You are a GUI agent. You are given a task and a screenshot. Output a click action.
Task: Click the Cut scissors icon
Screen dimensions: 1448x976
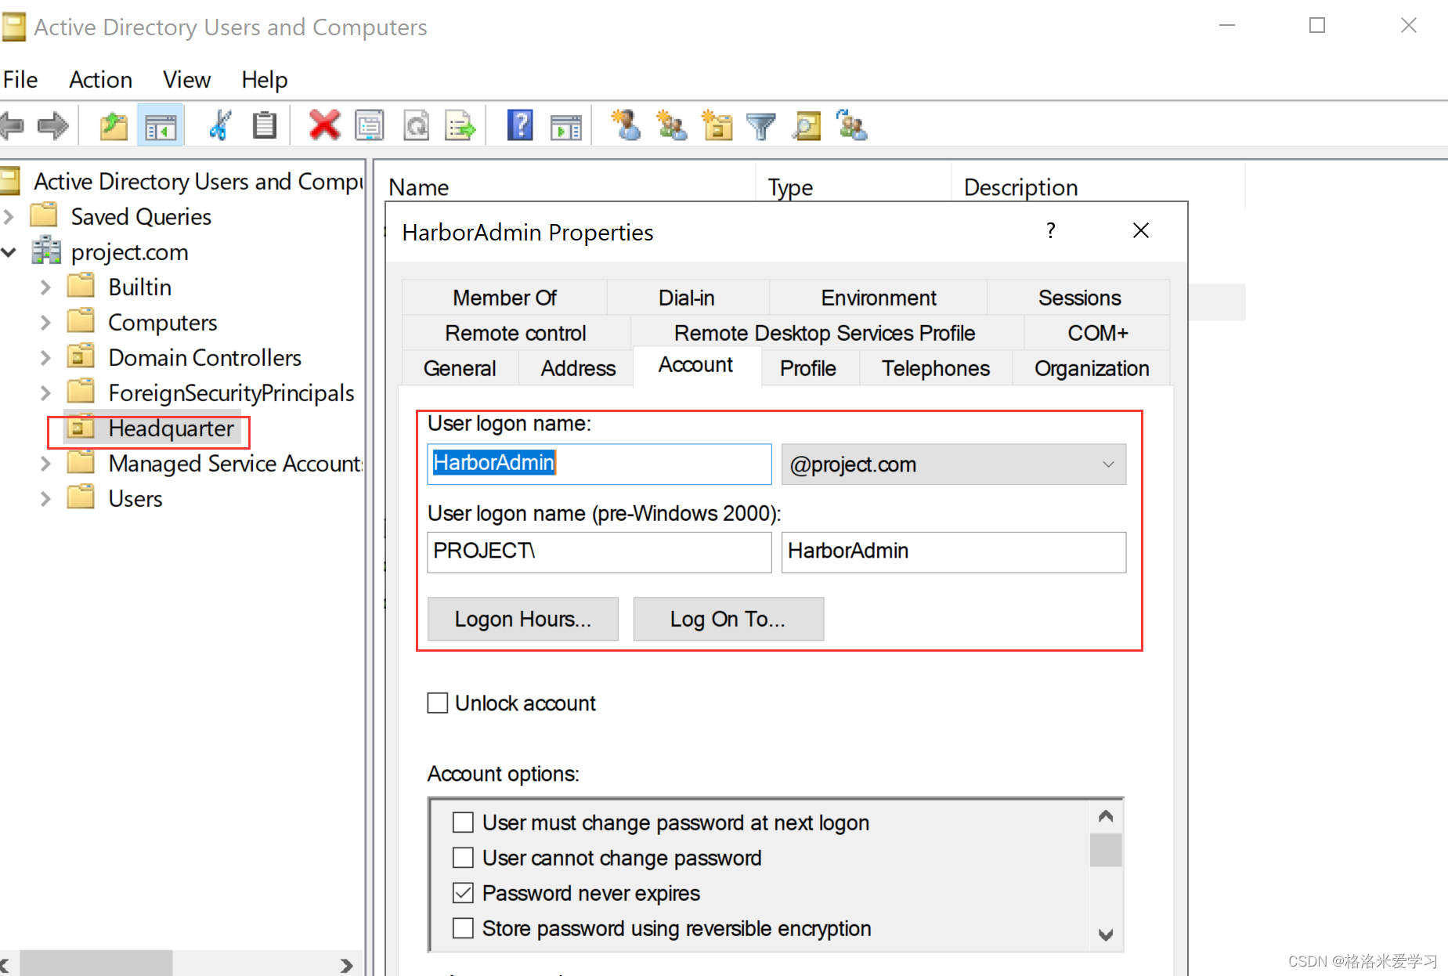220,125
